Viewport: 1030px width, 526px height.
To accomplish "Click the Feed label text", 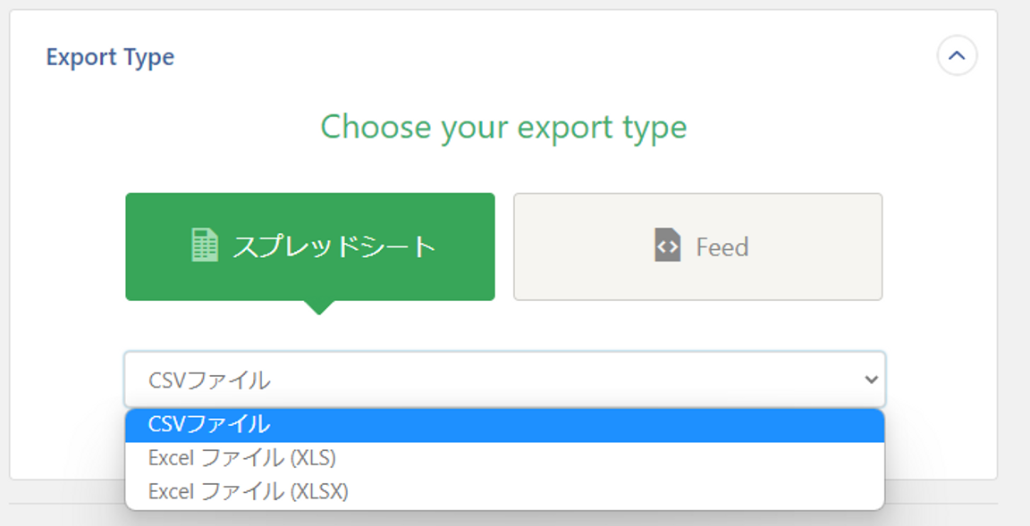I will tap(722, 247).
